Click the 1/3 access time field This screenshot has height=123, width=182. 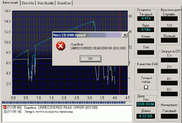click(x=169, y=30)
